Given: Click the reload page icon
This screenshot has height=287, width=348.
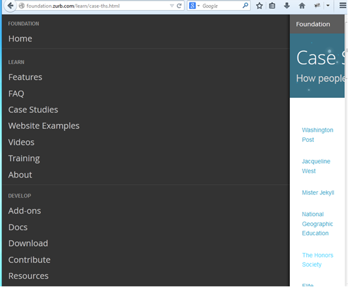Looking at the screenshot, I should [x=179, y=6].
